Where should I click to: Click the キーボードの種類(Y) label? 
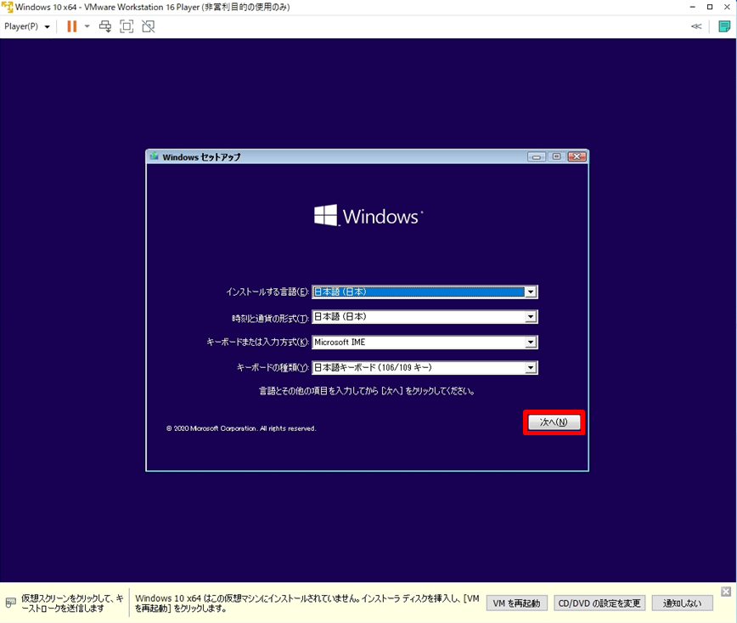coord(273,367)
